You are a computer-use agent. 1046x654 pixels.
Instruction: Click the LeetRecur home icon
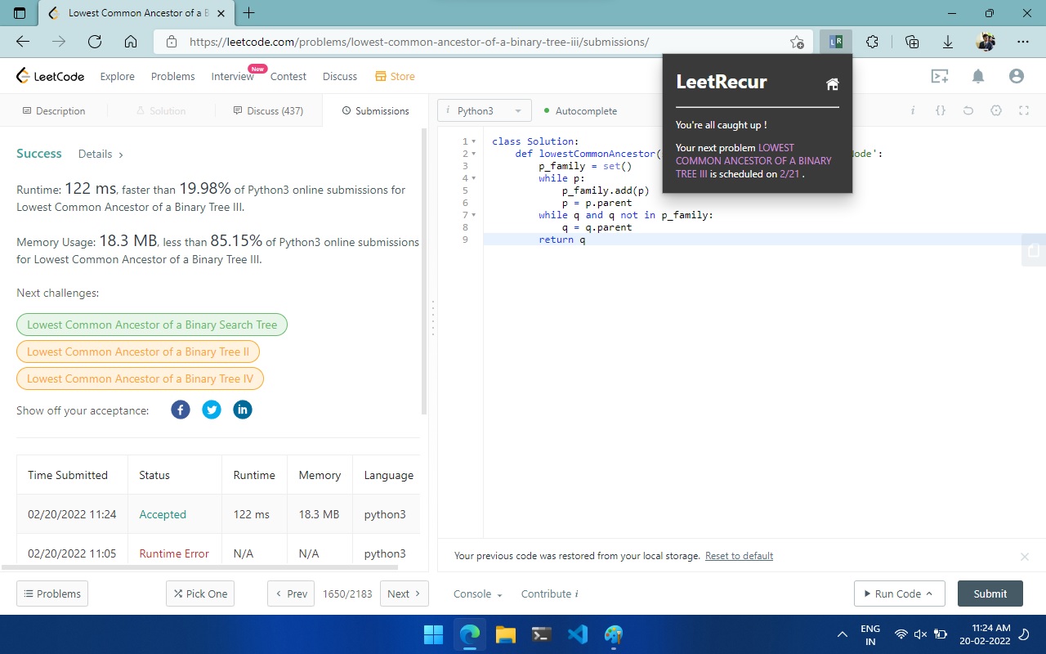click(x=832, y=84)
